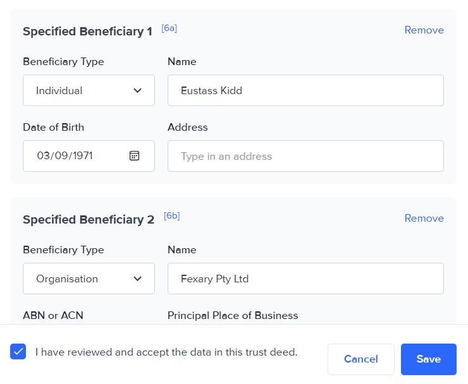This screenshot has width=468, height=384.
Task: Click the ABN or ACN label
Action: pos(53,315)
